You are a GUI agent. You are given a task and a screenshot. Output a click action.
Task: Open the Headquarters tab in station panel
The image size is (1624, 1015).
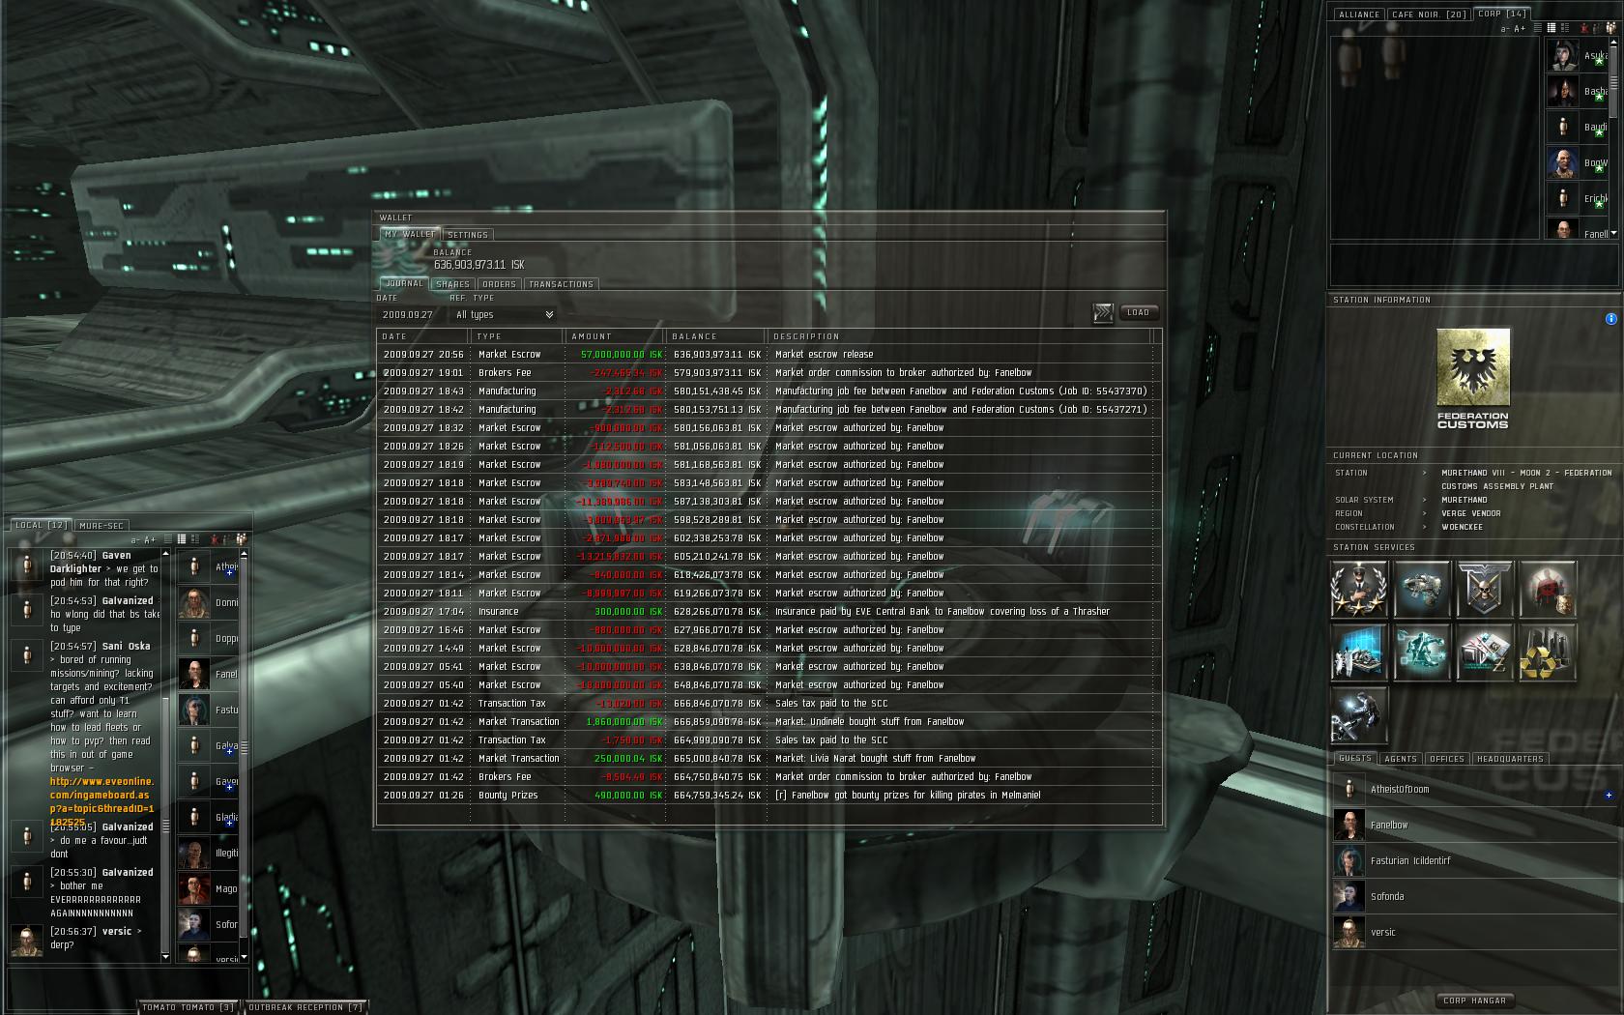(x=1510, y=759)
